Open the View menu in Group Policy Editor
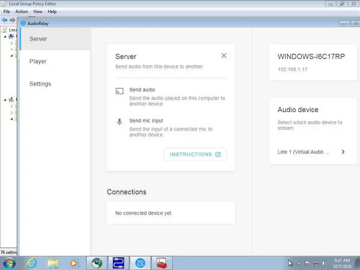The image size is (360, 270). pos(38,12)
